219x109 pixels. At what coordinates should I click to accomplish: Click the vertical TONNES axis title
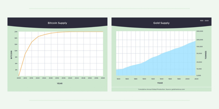tap(206, 55)
